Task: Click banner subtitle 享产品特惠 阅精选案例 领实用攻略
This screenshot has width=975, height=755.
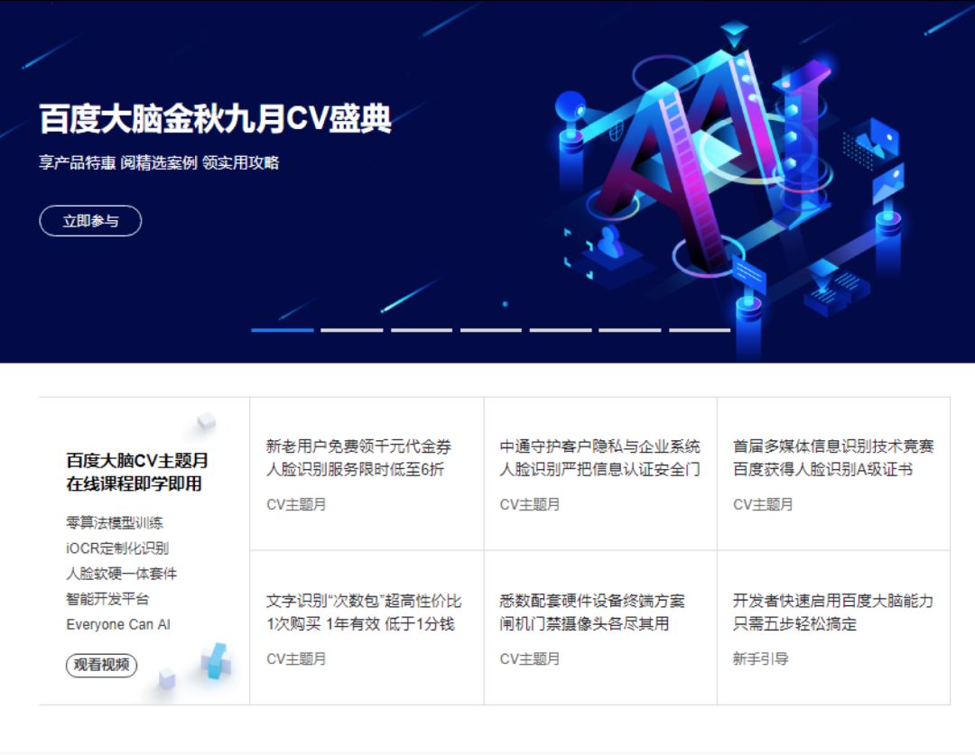Action: [x=159, y=162]
